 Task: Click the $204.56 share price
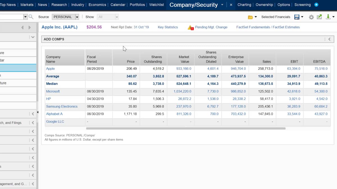point(94,27)
